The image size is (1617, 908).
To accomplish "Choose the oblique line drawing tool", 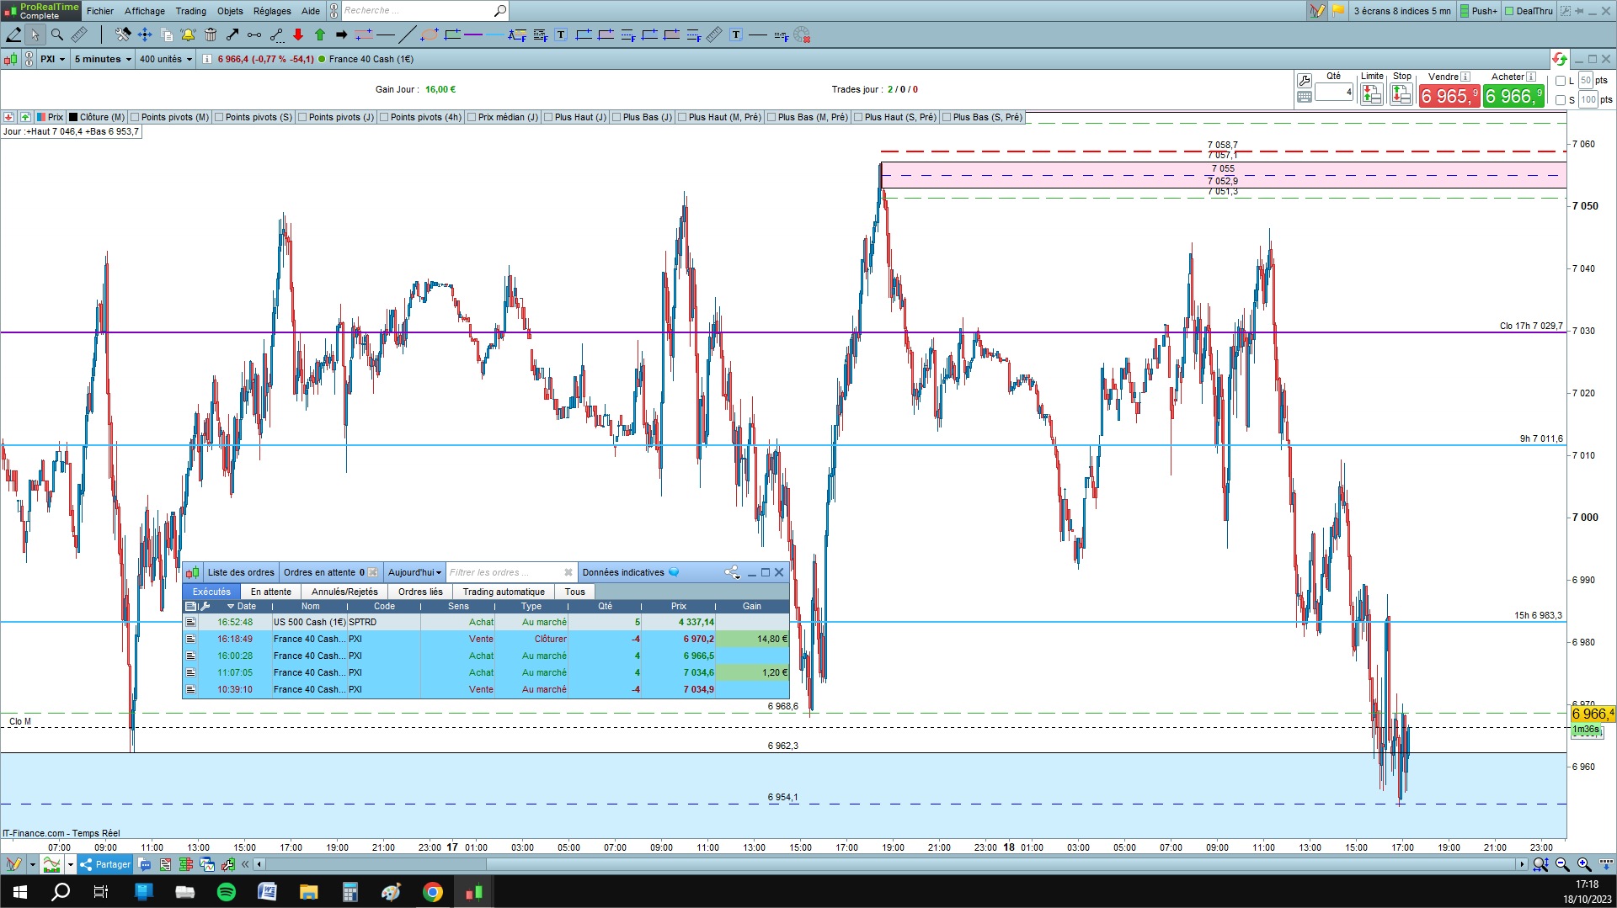I will (x=407, y=35).
